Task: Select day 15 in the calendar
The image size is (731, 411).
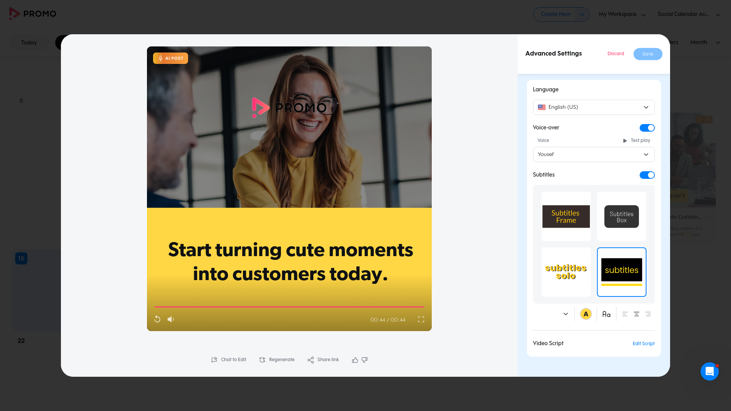Action: [x=21, y=258]
